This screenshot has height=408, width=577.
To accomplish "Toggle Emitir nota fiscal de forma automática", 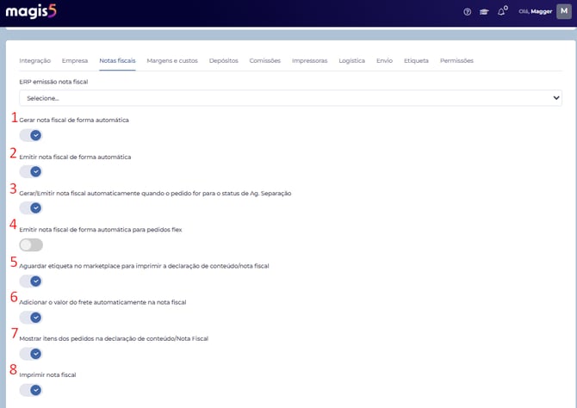I will (31, 171).
